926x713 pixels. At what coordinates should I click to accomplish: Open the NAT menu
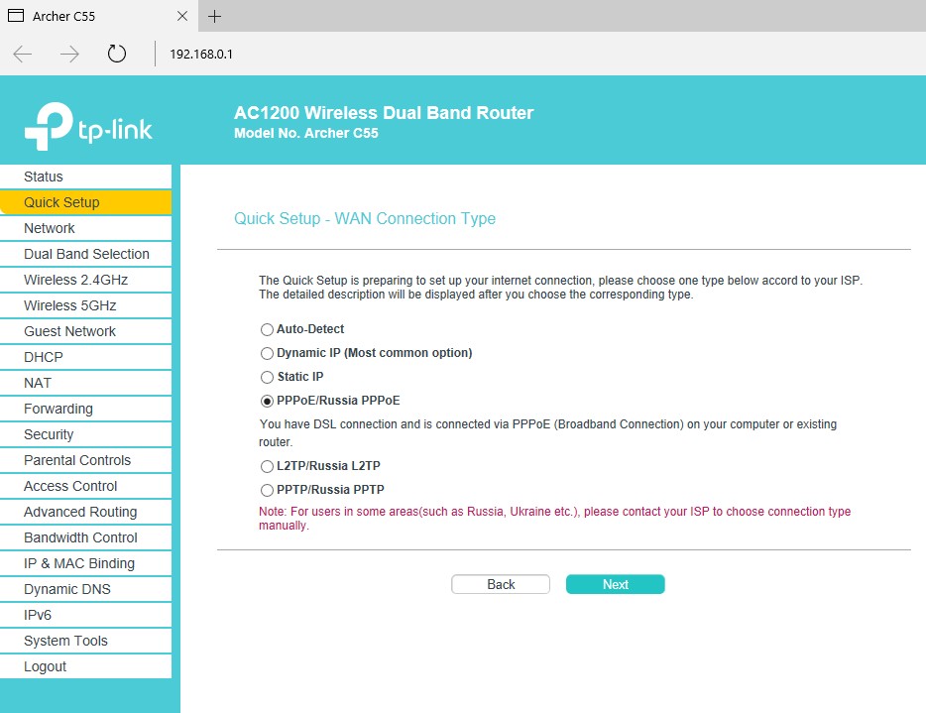(x=85, y=383)
